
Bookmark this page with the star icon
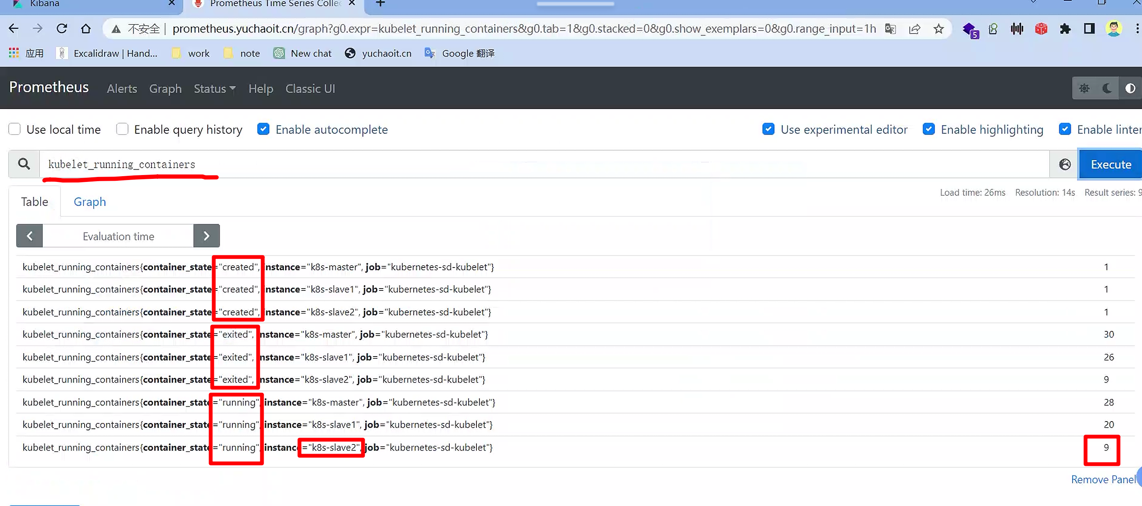click(938, 29)
